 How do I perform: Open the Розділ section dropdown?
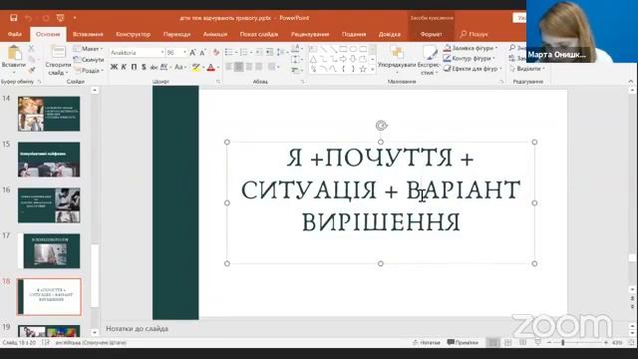point(89,71)
